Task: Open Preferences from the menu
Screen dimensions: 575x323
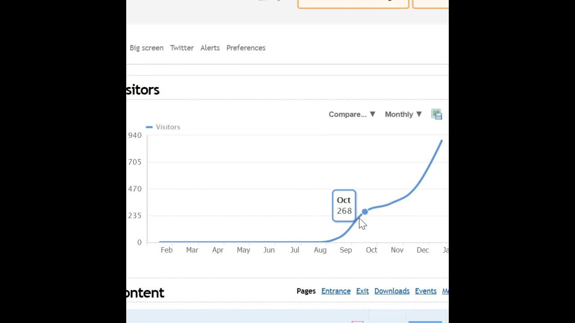Action: tap(246, 48)
